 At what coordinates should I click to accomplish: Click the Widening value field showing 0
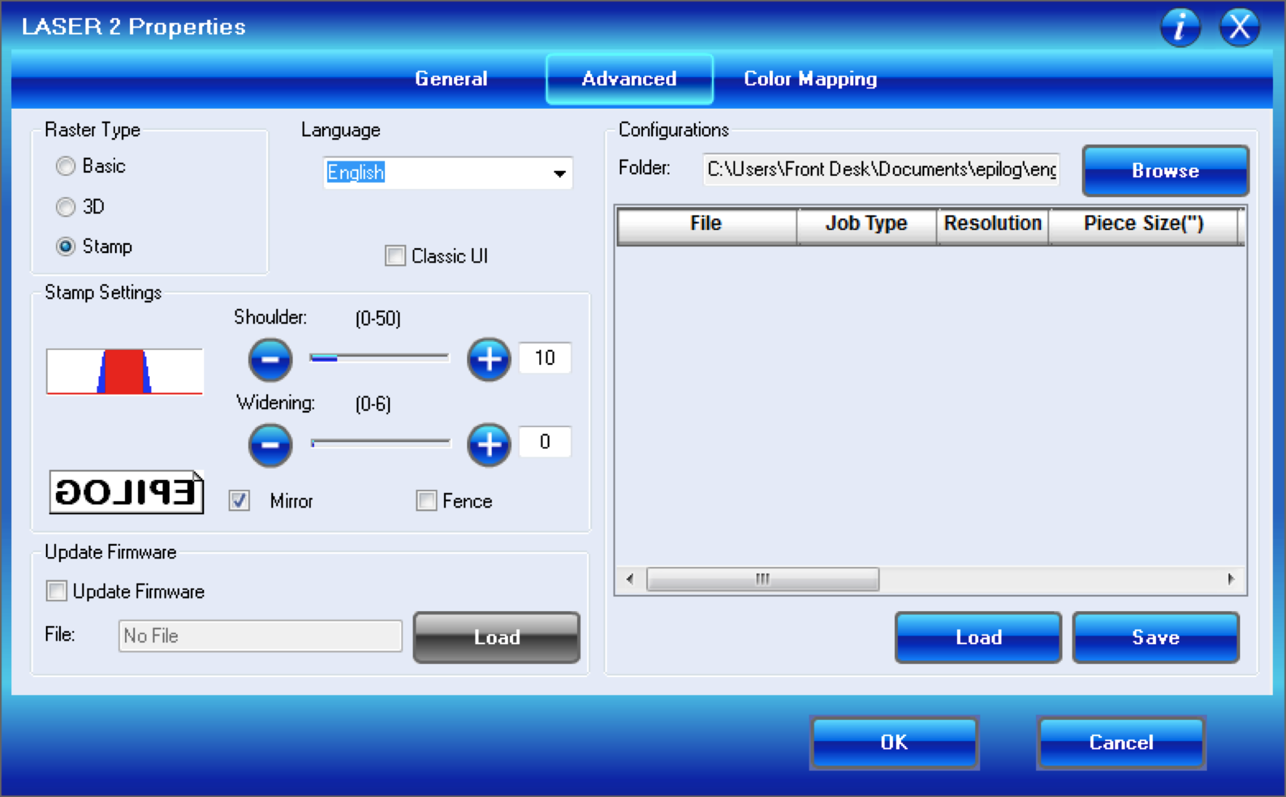click(545, 442)
